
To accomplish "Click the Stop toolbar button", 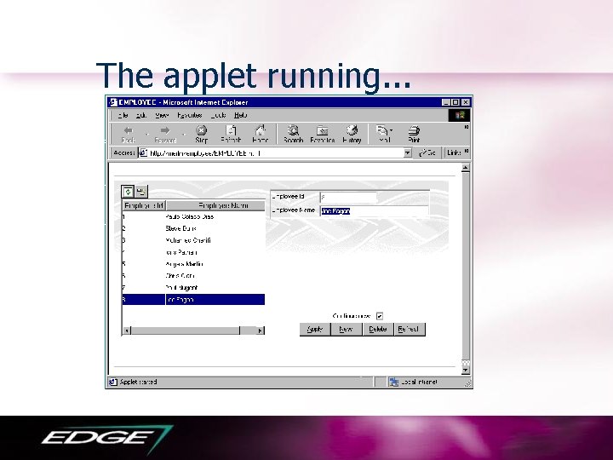I will 201,134.
